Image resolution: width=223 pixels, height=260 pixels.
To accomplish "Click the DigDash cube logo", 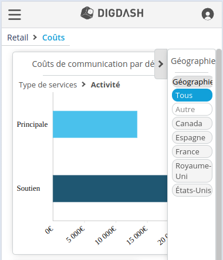I will point(87,13).
